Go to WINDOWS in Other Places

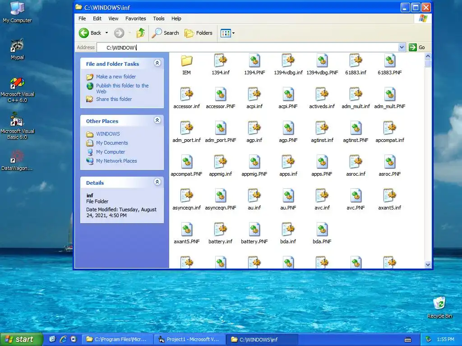(108, 134)
